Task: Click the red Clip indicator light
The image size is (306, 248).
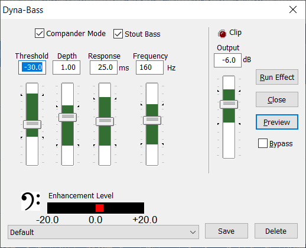Action: pyautogui.click(x=223, y=34)
